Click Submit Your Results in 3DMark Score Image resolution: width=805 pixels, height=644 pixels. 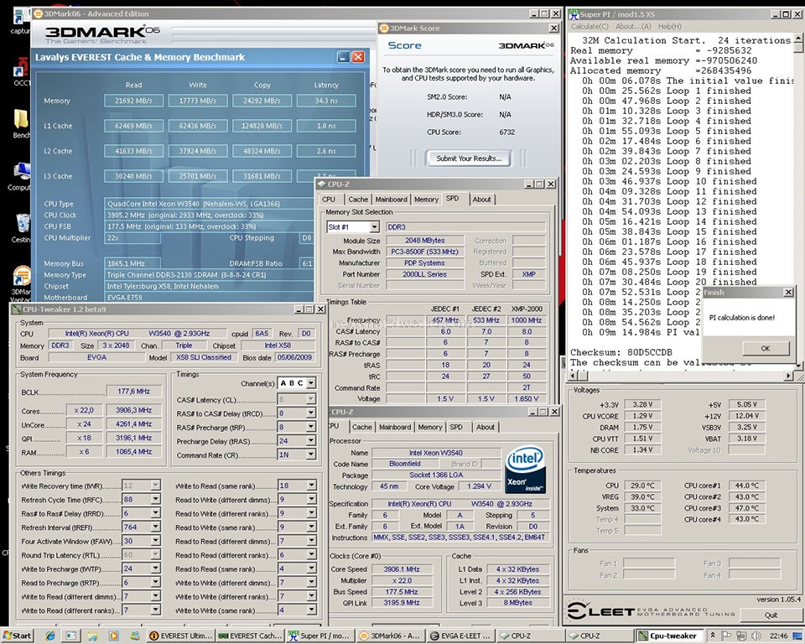click(469, 158)
